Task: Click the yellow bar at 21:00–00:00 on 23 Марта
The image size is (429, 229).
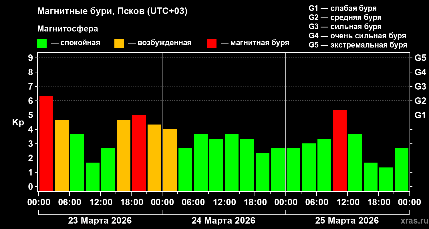Action: coord(154,158)
